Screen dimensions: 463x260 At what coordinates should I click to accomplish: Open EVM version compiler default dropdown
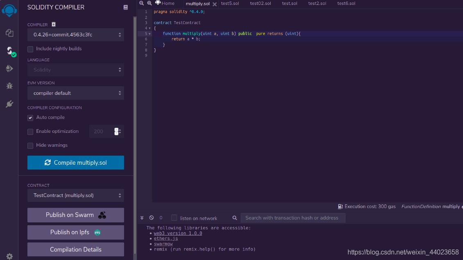tap(76, 93)
